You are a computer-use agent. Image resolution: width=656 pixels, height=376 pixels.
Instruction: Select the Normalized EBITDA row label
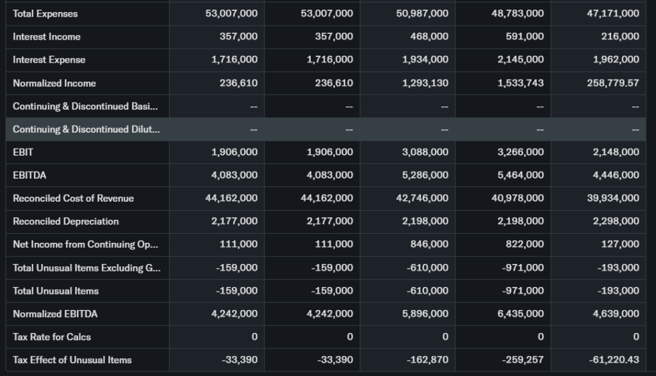(x=55, y=314)
